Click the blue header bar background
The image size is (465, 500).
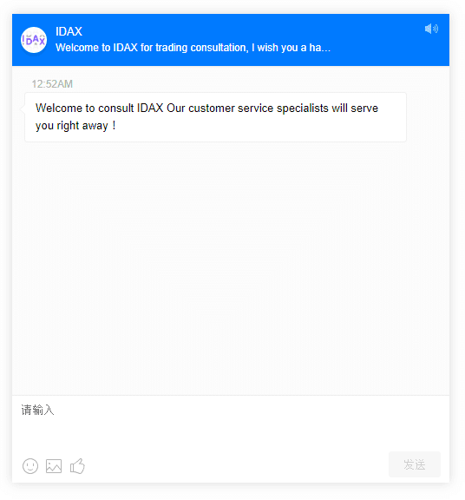tap(231, 40)
